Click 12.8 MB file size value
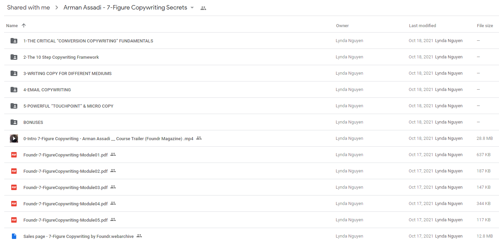 coord(485,236)
